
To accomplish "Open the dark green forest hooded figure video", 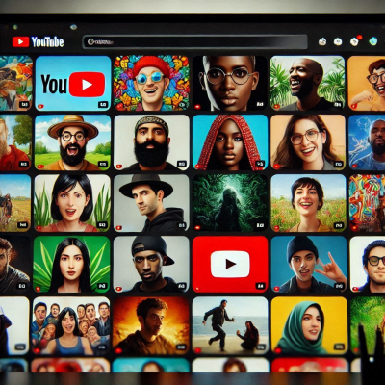I will click(230, 203).
